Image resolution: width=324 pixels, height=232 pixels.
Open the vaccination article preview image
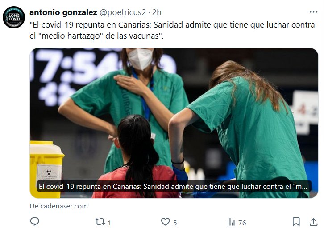click(174, 123)
